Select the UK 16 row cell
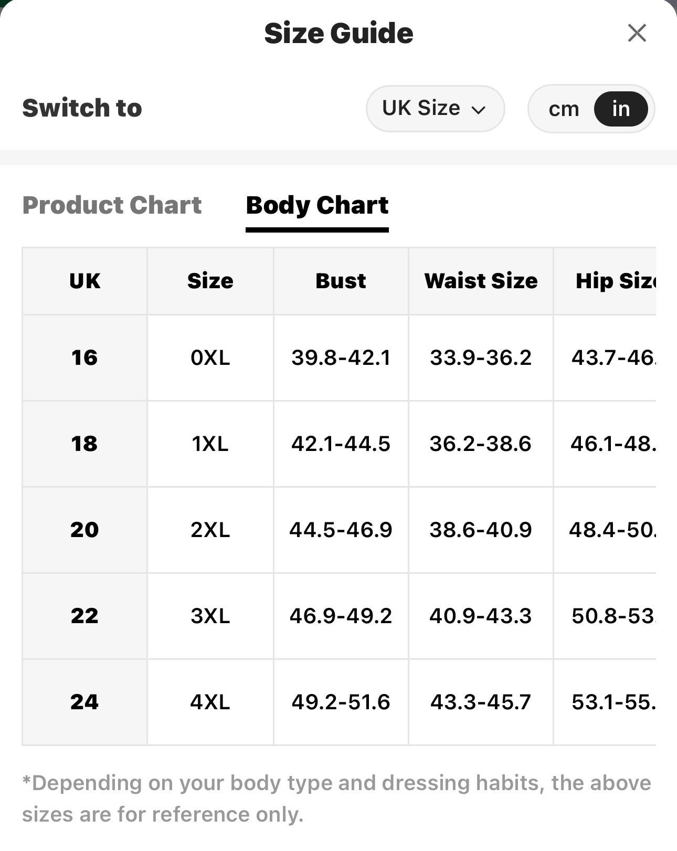 pyautogui.click(x=84, y=358)
